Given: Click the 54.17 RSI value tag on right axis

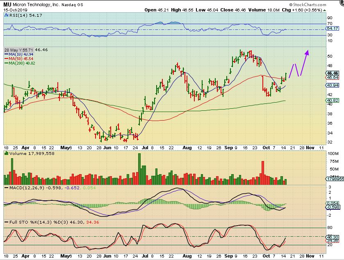Looking at the screenshot, I should [x=333, y=29].
